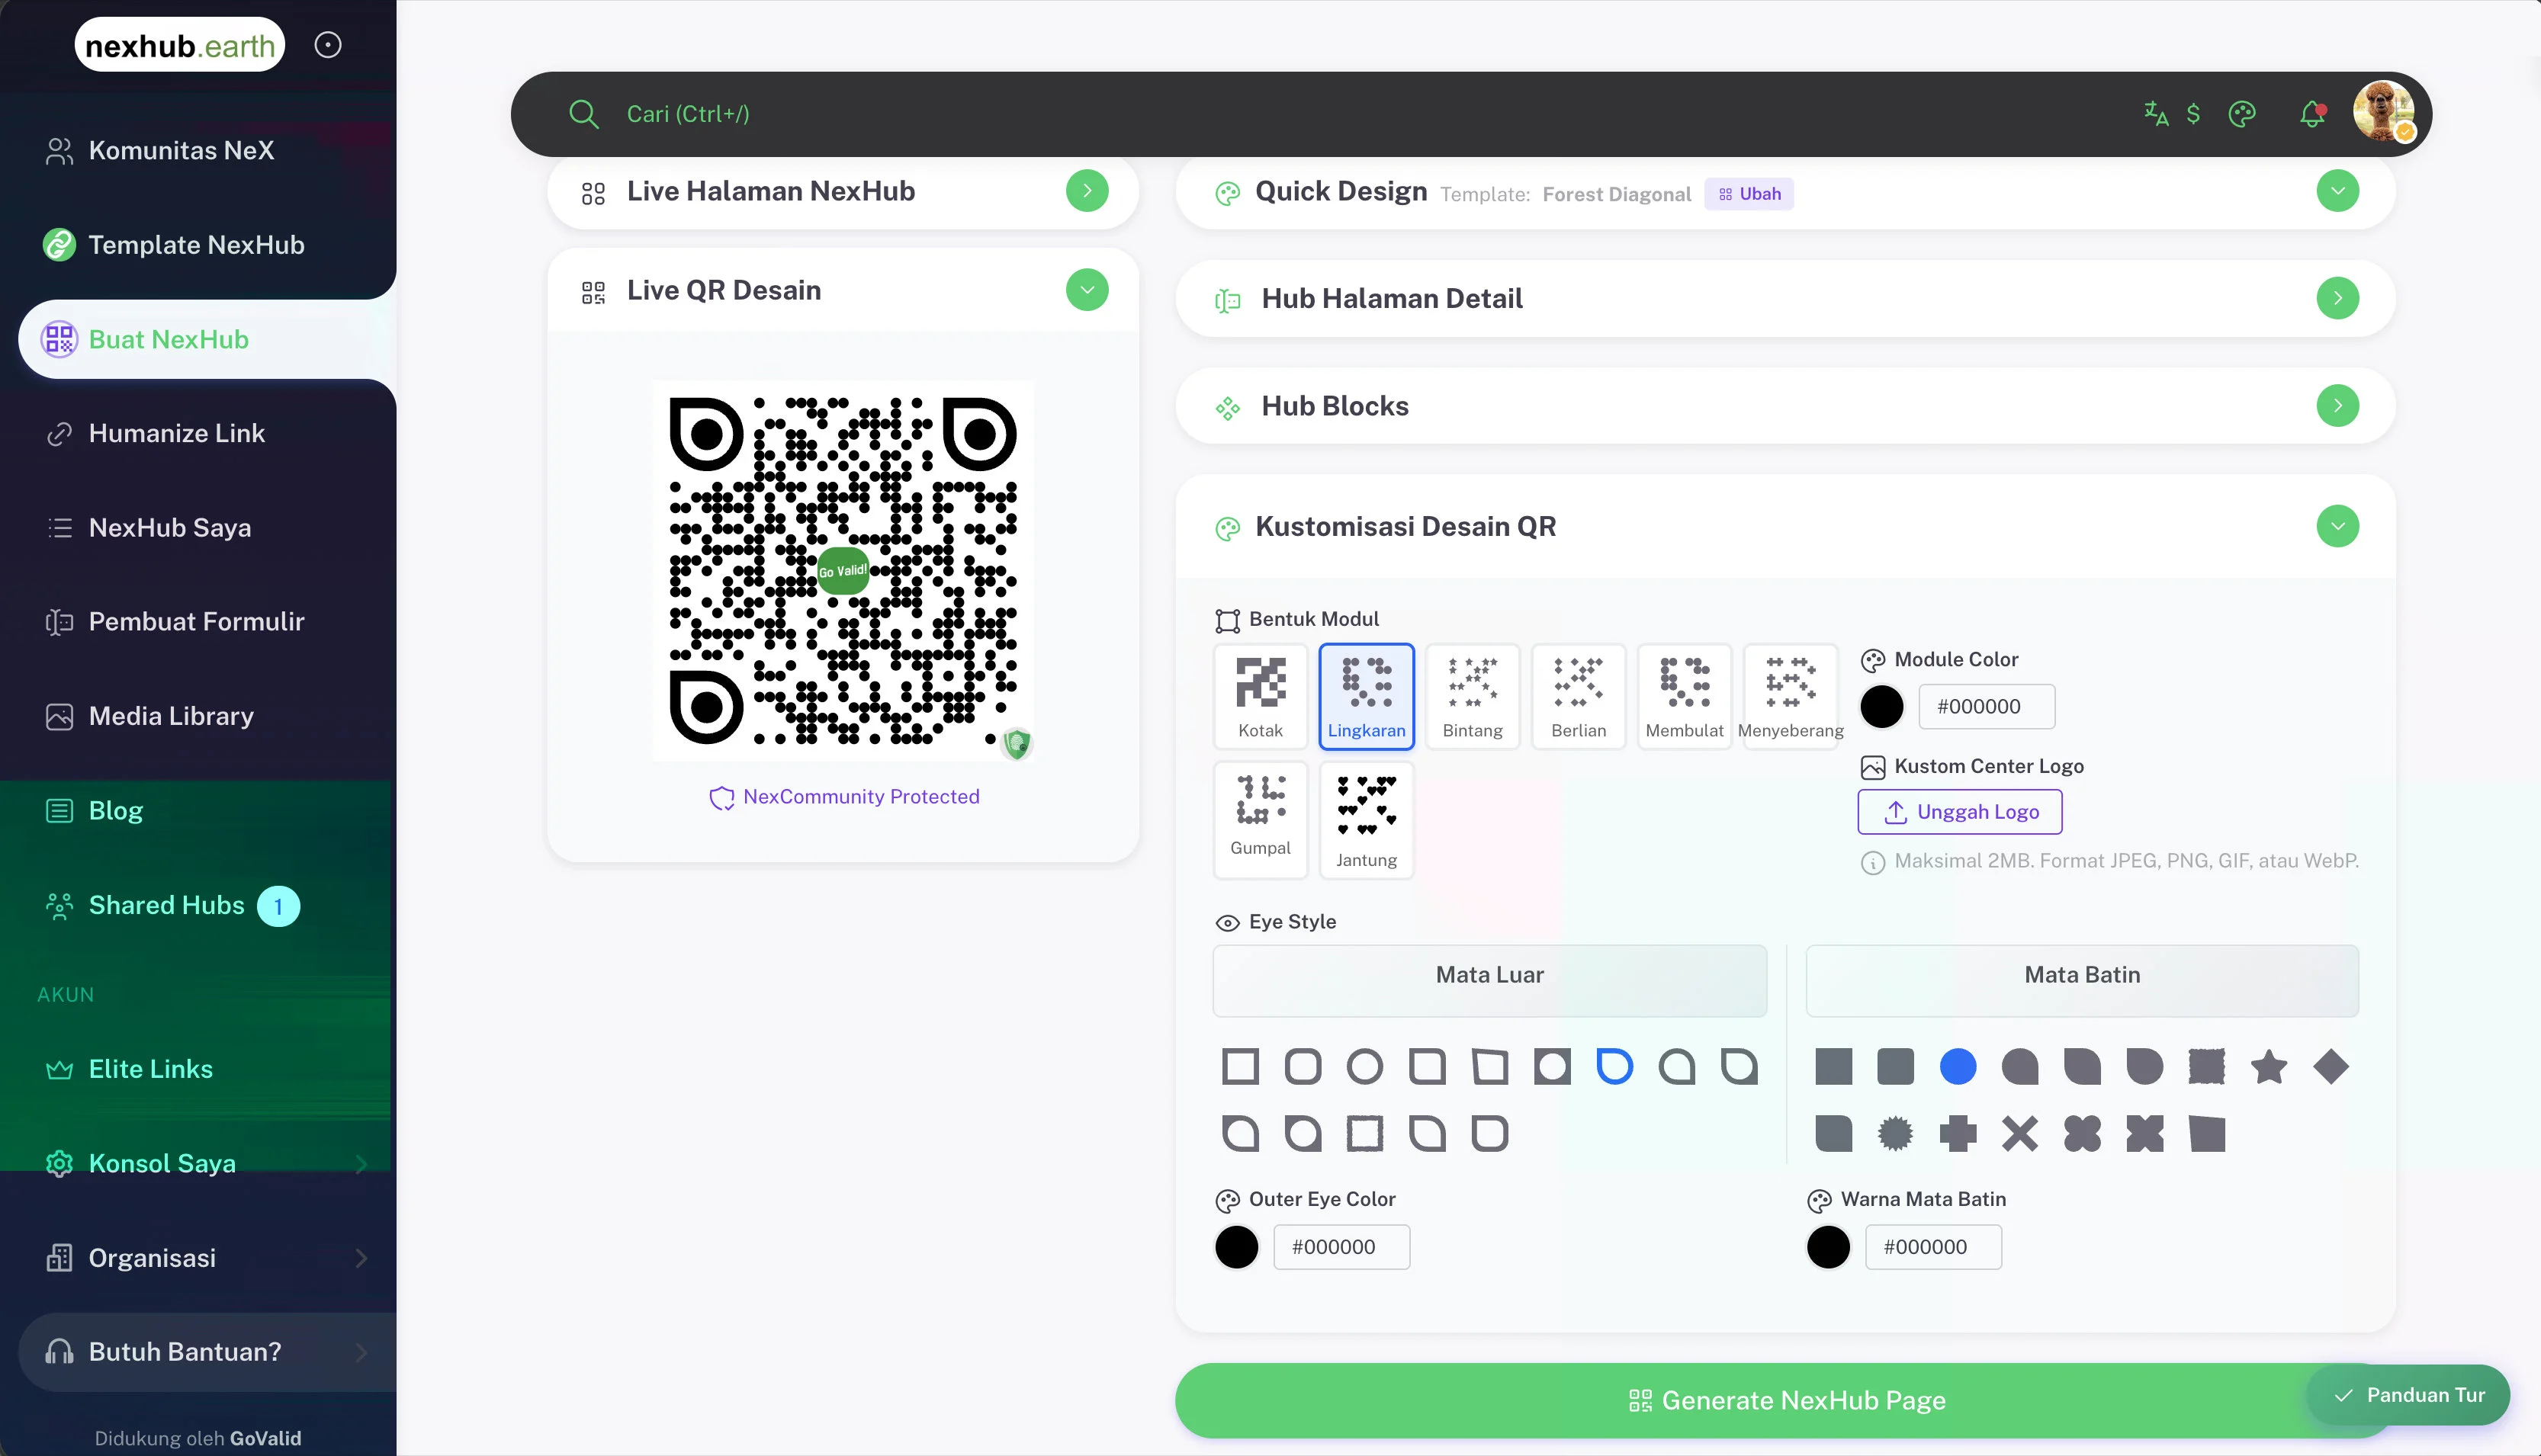2541x1456 pixels.
Task: Click the Generate NexHub Page button
Action: pyautogui.click(x=1786, y=1400)
